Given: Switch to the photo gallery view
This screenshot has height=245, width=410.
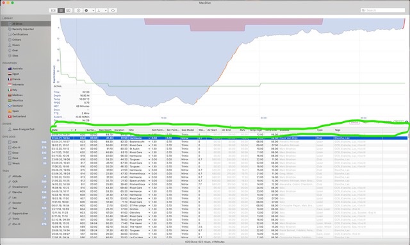Looking at the screenshot, I should point(69,10).
